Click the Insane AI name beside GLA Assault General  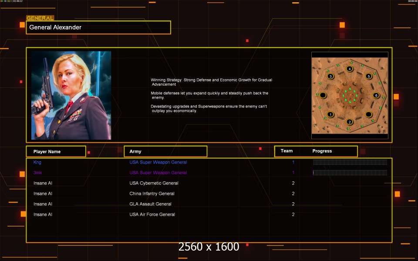(x=43, y=204)
